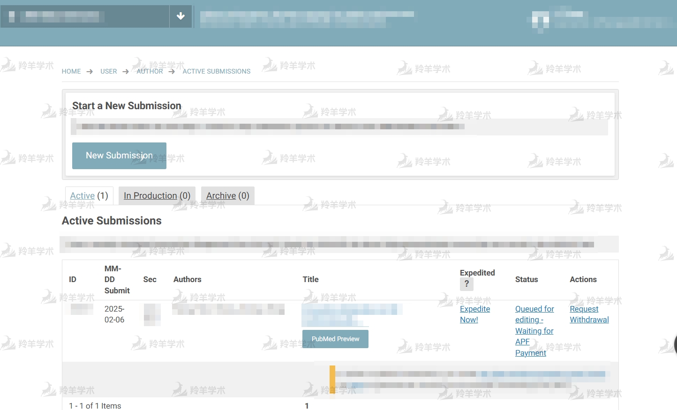Click the Expedite Now! link
Screen dimensions: 677x410
pos(475,314)
